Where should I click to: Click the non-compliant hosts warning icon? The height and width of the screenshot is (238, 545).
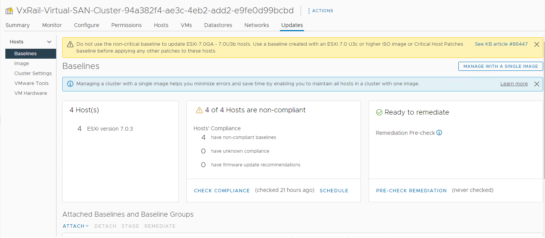(199, 110)
